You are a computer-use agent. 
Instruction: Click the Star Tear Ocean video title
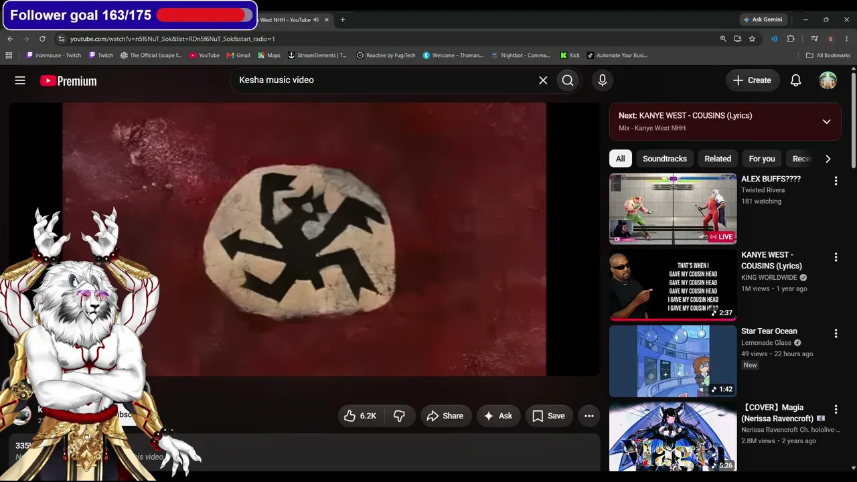point(769,331)
